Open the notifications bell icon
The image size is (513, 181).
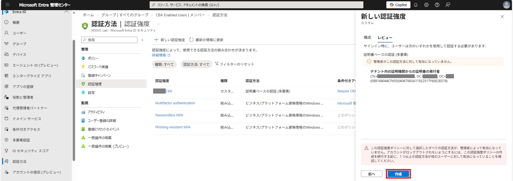[416, 5]
